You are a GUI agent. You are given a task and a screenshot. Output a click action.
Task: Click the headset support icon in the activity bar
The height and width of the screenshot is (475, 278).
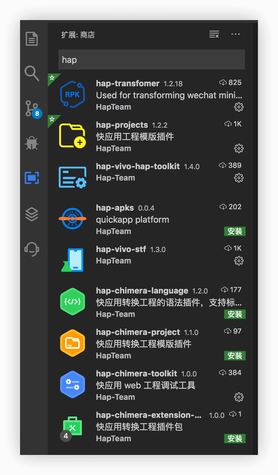[32, 249]
